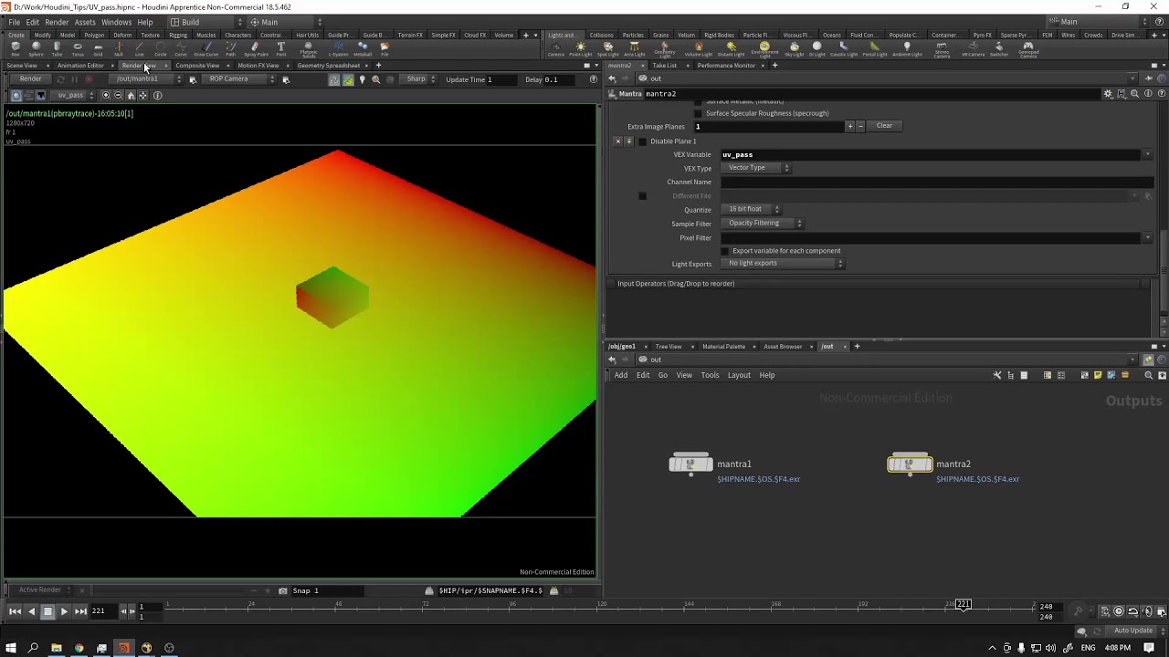Open the File menu
This screenshot has width=1169, height=657.
[15, 22]
